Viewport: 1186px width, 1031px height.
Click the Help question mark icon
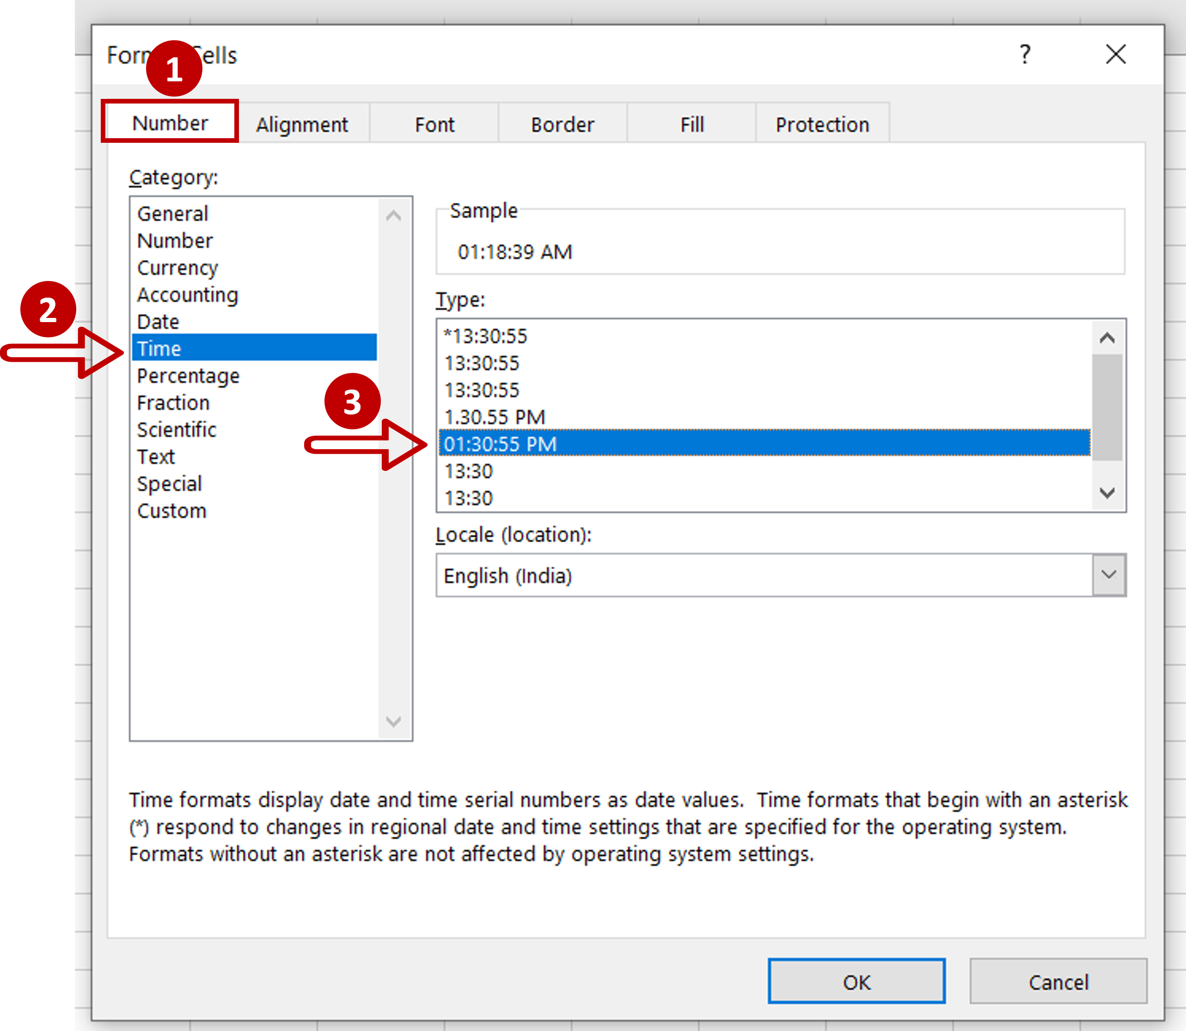[1025, 55]
